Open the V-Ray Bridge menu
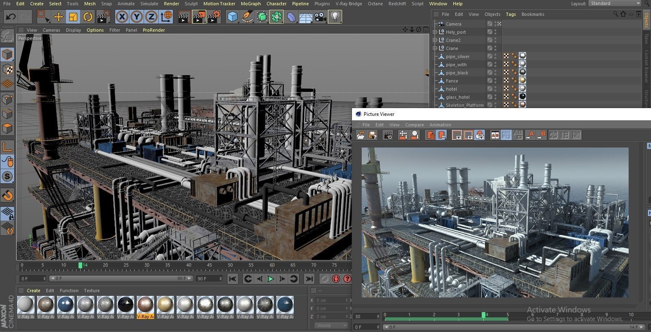Viewport: 651px width, 332px height. point(349,4)
